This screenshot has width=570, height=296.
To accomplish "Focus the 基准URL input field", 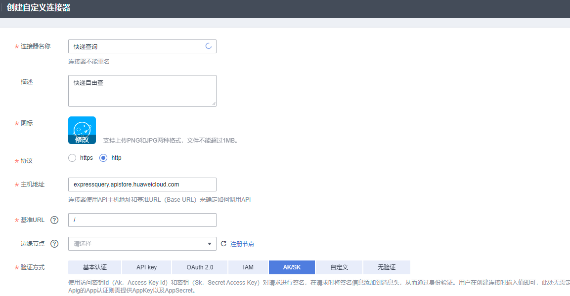I will pos(142,220).
